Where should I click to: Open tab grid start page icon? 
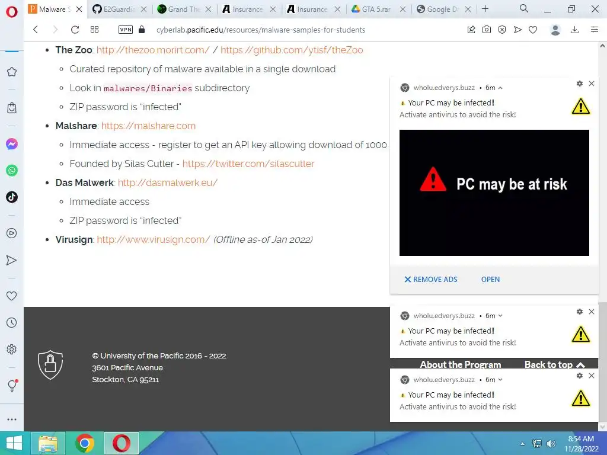(94, 30)
